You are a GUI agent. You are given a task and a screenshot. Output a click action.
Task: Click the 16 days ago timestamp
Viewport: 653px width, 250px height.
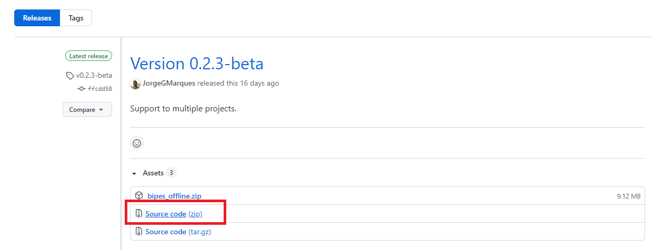258,84
